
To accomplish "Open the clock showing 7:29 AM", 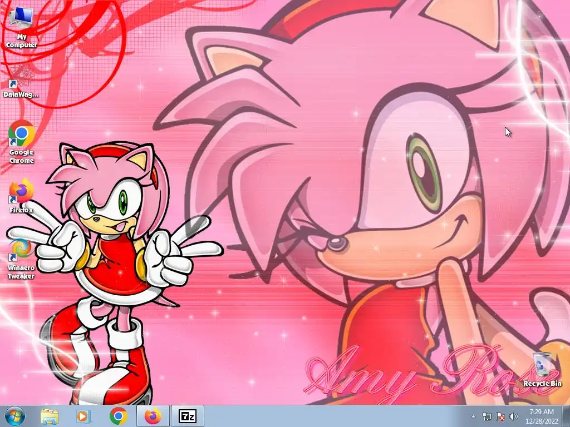I will pos(542,416).
